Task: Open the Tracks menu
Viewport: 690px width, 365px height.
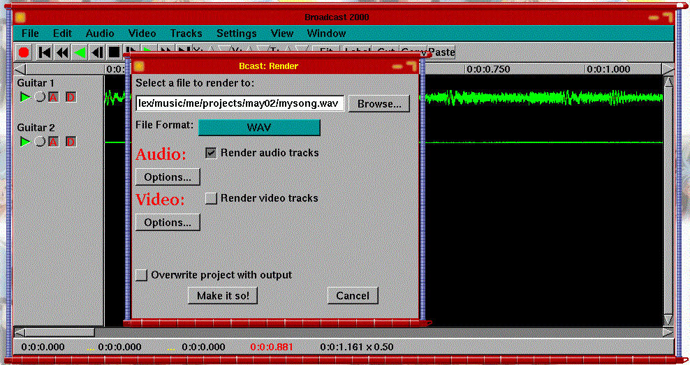Action: point(186,33)
